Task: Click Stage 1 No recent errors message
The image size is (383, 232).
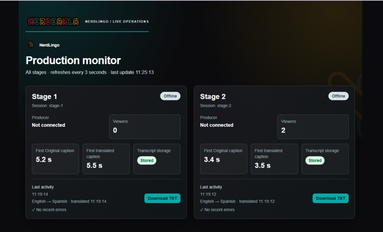Action: 49,210
